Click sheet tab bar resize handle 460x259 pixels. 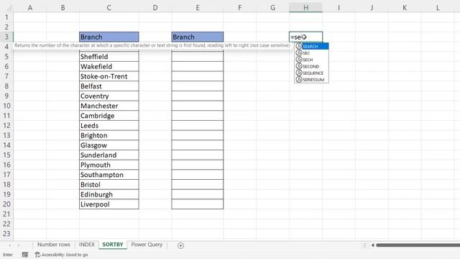pos(364,245)
